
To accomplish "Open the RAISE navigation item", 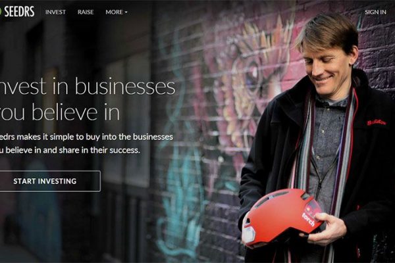I will [86, 12].
